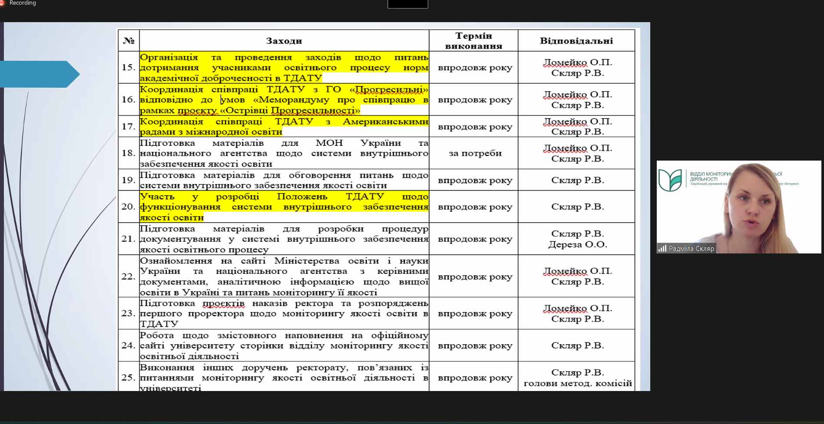The width and height of the screenshot is (824, 424).
Task: Click the Заходи column header
Action: (x=284, y=41)
